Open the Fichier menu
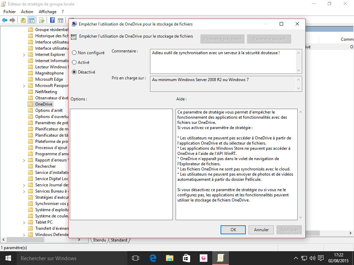Image resolution: width=354 pixels, height=265 pixels. pyautogui.click(x=9, y=11)
